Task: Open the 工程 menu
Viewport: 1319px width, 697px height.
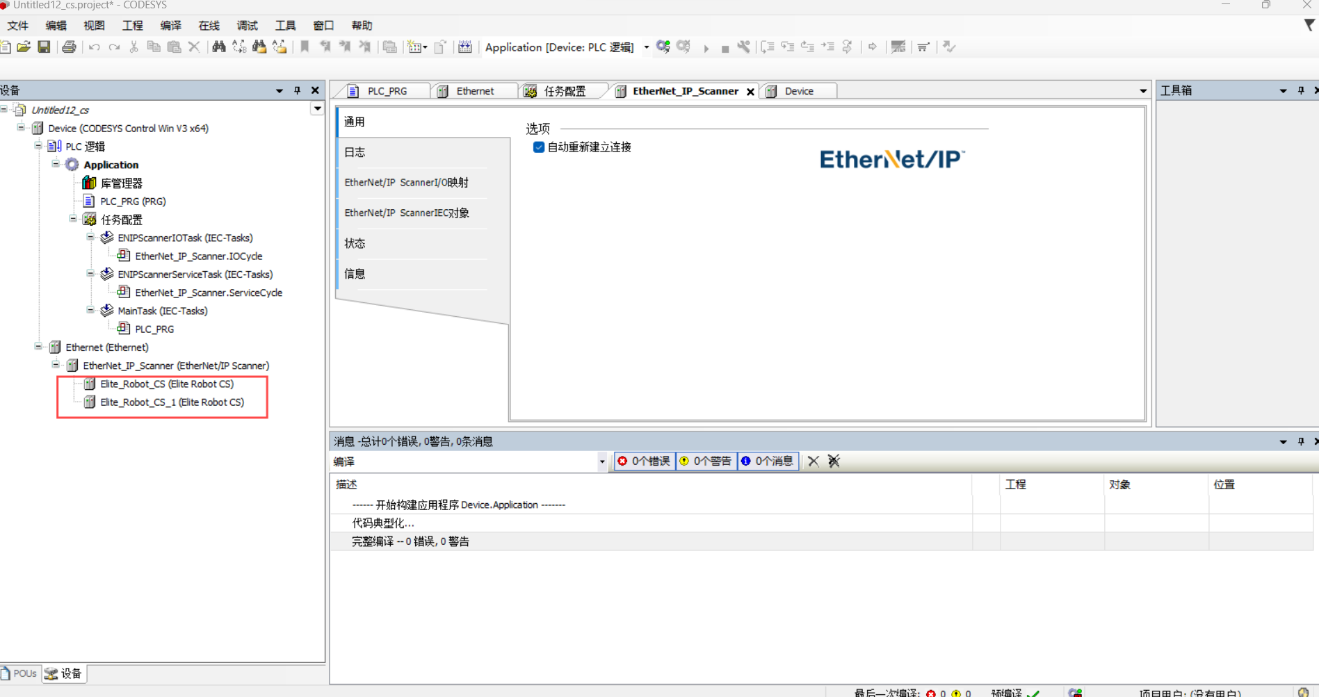Action: (x=132, y=26)
